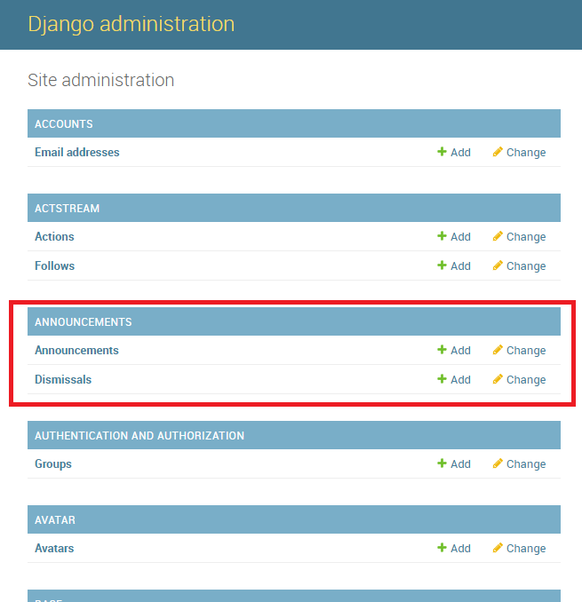Click the Add link in the Actions row

pyautogui.click(x=460, y=237)
